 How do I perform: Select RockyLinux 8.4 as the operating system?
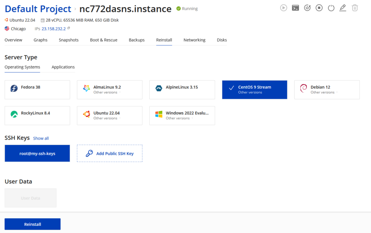pyautogui.click(x=37, y=115)
